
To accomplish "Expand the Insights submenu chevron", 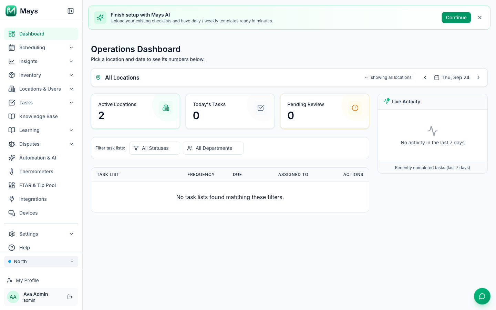I will tap(71, 61).
